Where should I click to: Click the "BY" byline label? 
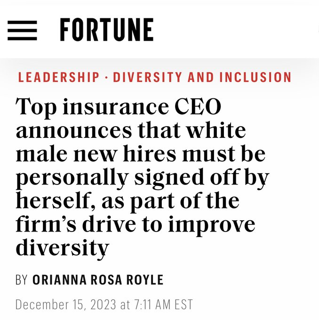coord(22,280)
